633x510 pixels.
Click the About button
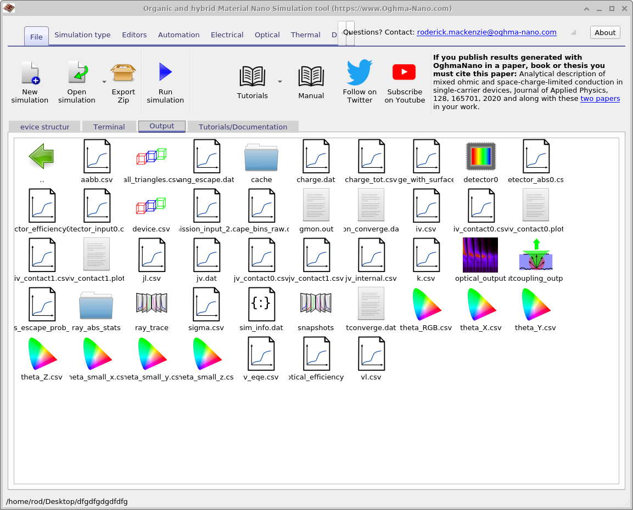(604, 32)
